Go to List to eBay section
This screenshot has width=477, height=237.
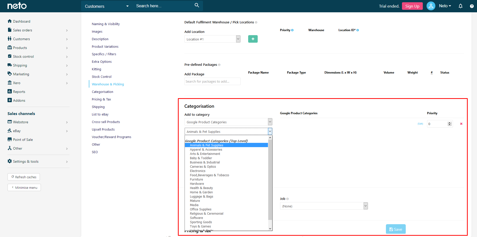[100, 114]
